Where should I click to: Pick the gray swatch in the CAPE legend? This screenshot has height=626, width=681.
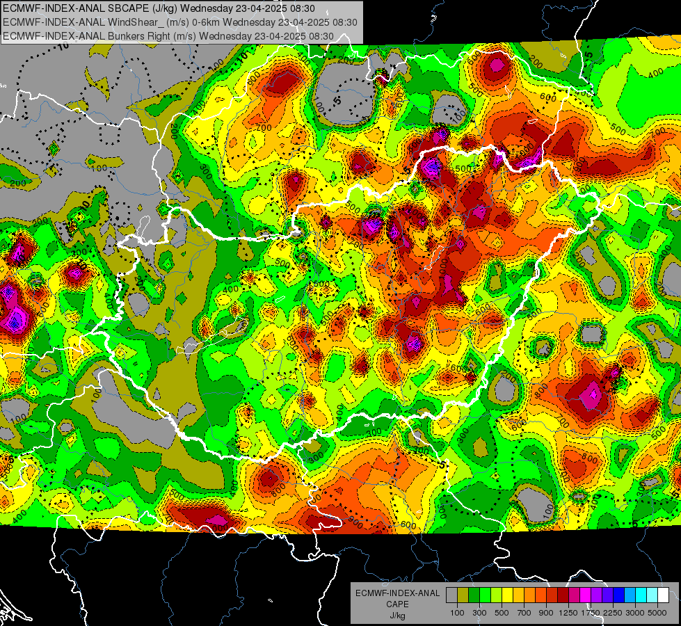(x=451, y=595)
